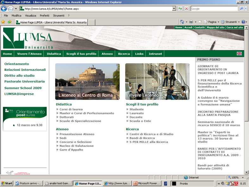Open Gare d'Appalto link
Image resolution: width=249 pixels, height=187 pixels.
pos(71,150)
